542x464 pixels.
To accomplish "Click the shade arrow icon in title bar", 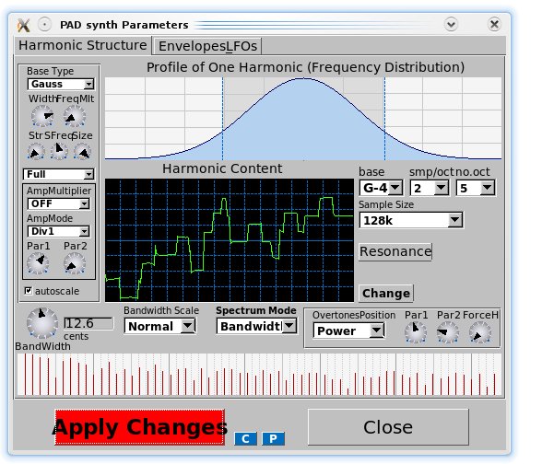I will 451,24.
